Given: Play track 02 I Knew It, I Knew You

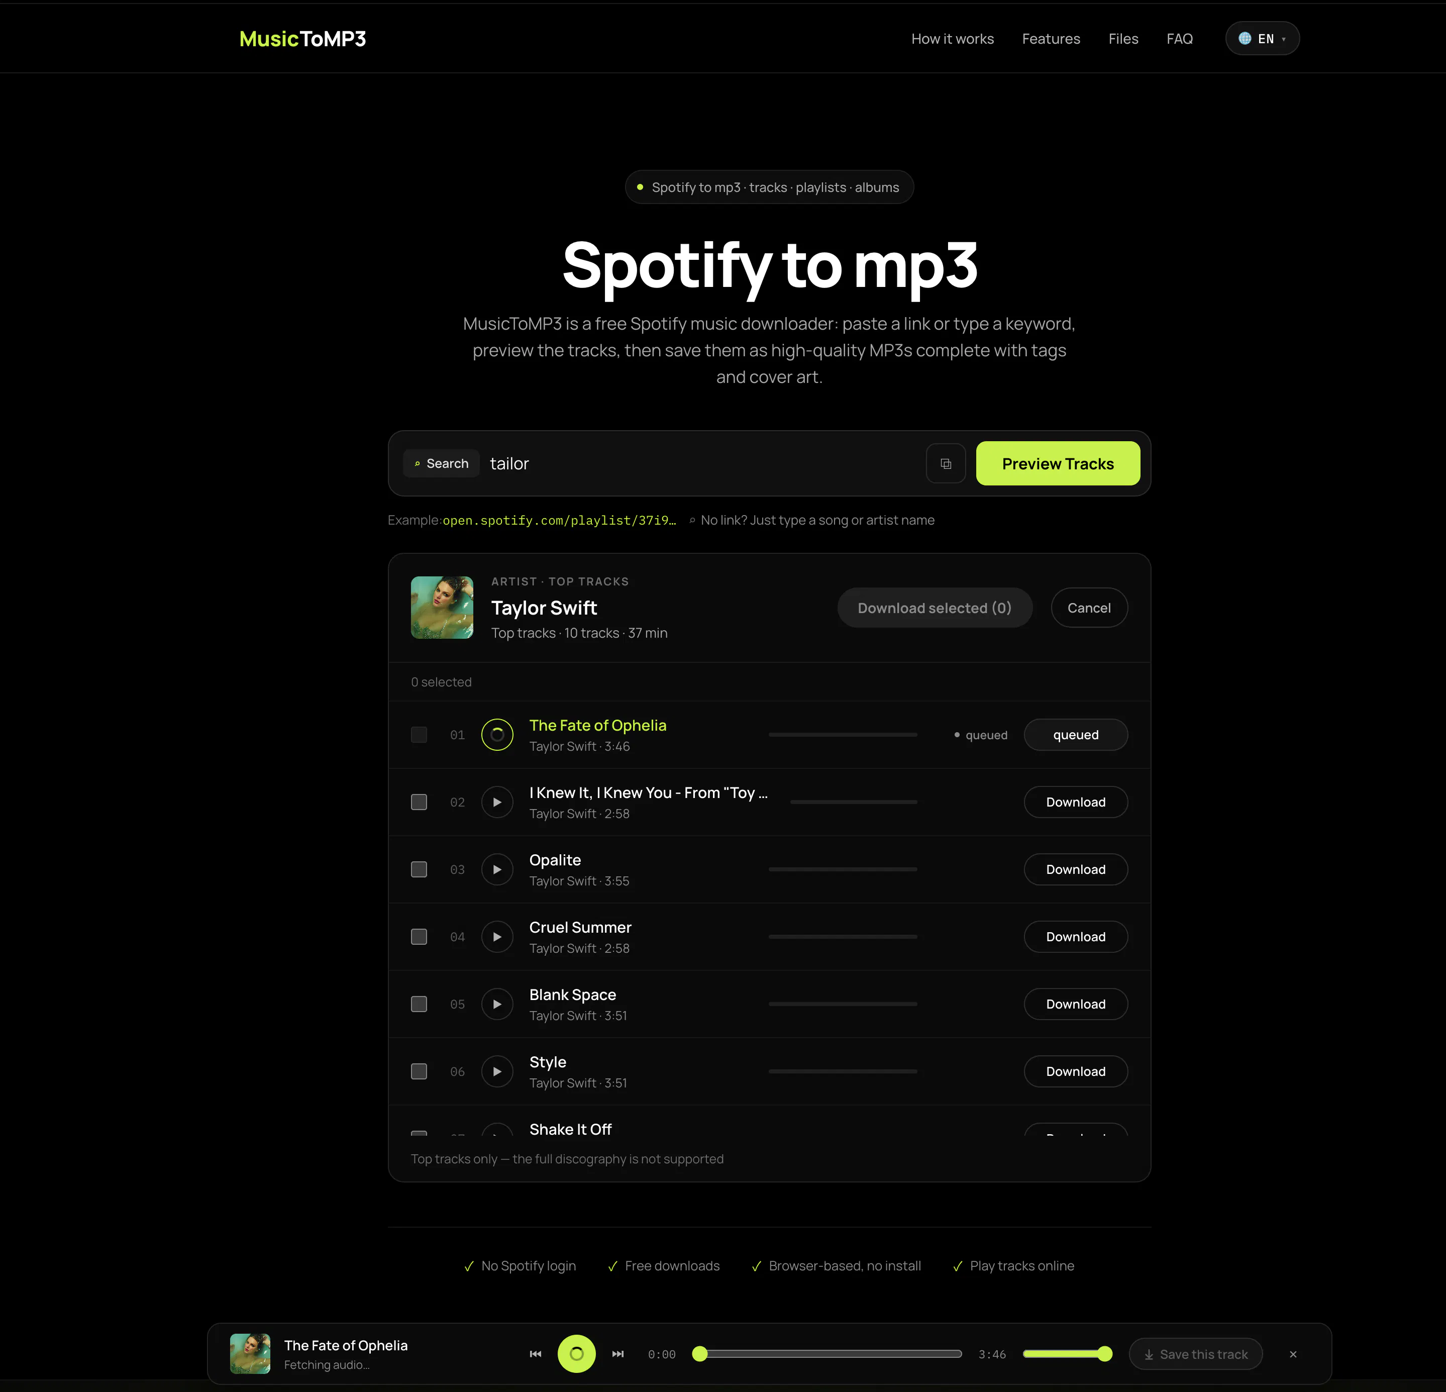Looking at the screenshot, I should click(497, 802).
